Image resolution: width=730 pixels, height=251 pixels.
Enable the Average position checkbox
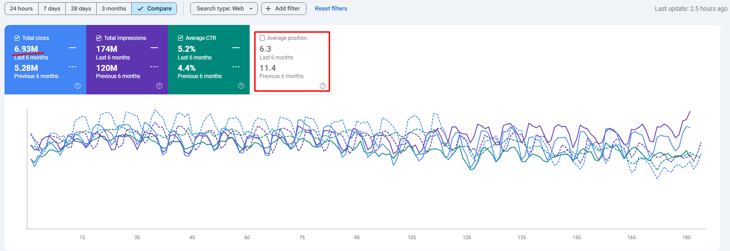coord(262,38)
